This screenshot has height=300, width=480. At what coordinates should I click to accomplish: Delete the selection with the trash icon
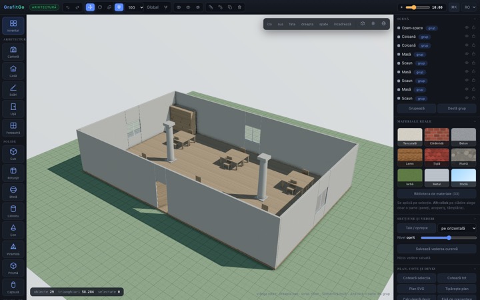[x=239, y=7]
